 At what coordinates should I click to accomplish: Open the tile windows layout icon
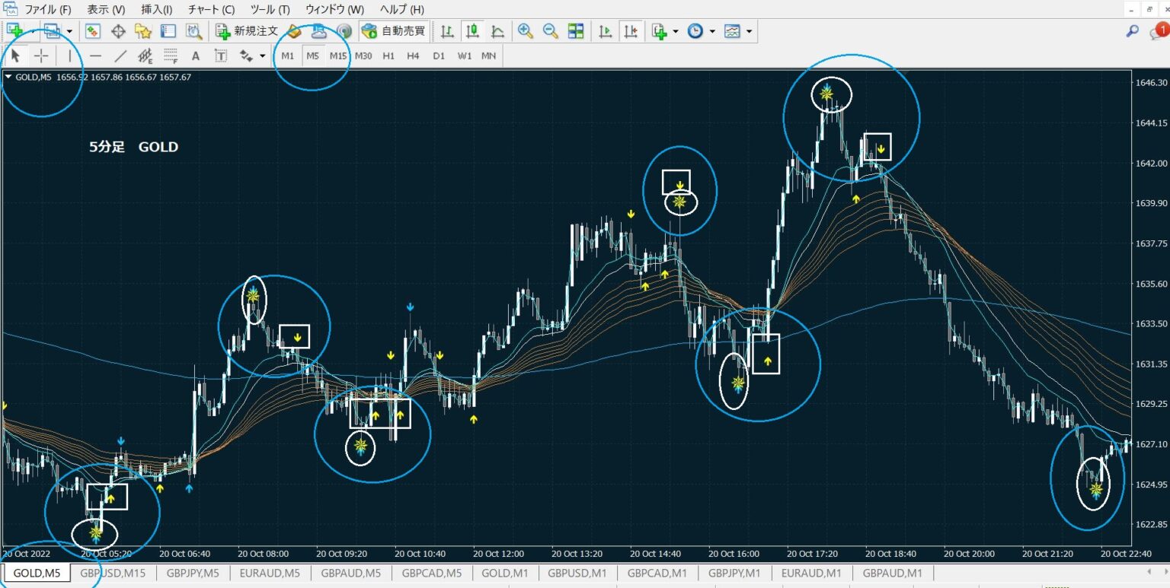pyautogui.click(x=576, y=31)
